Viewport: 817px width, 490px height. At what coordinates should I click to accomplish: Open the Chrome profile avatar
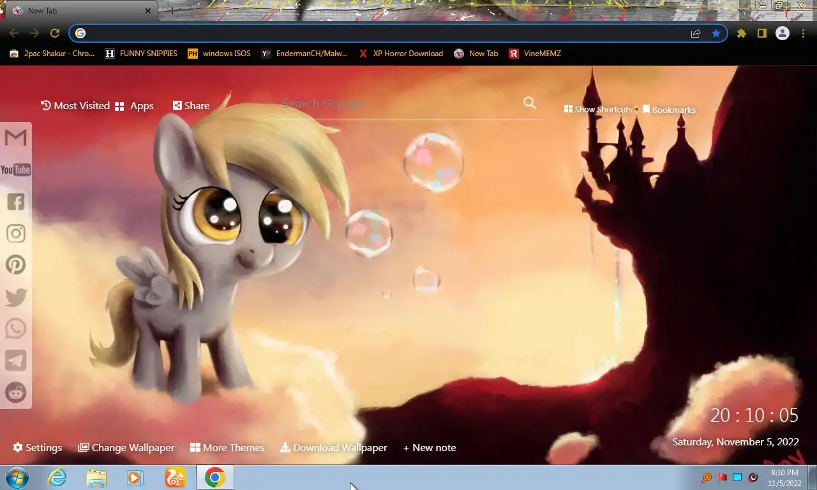pos(783,33)
